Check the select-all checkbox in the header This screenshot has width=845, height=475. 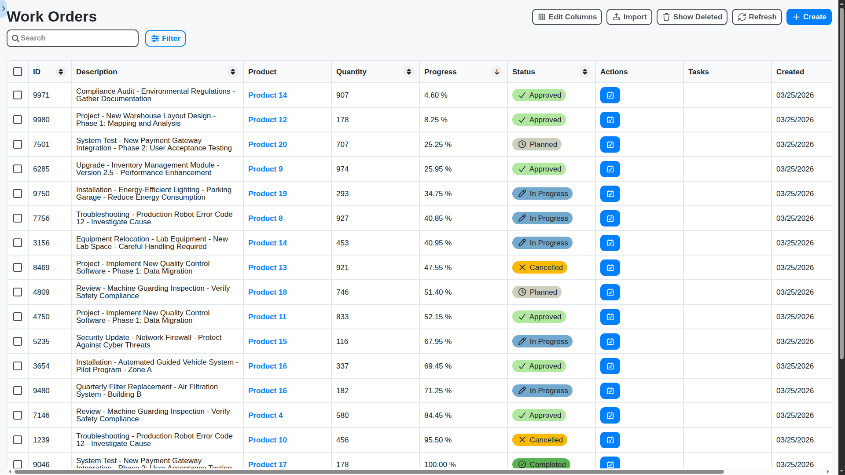pos(18,72)
